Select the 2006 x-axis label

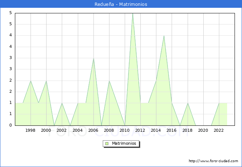click(93, 131)
